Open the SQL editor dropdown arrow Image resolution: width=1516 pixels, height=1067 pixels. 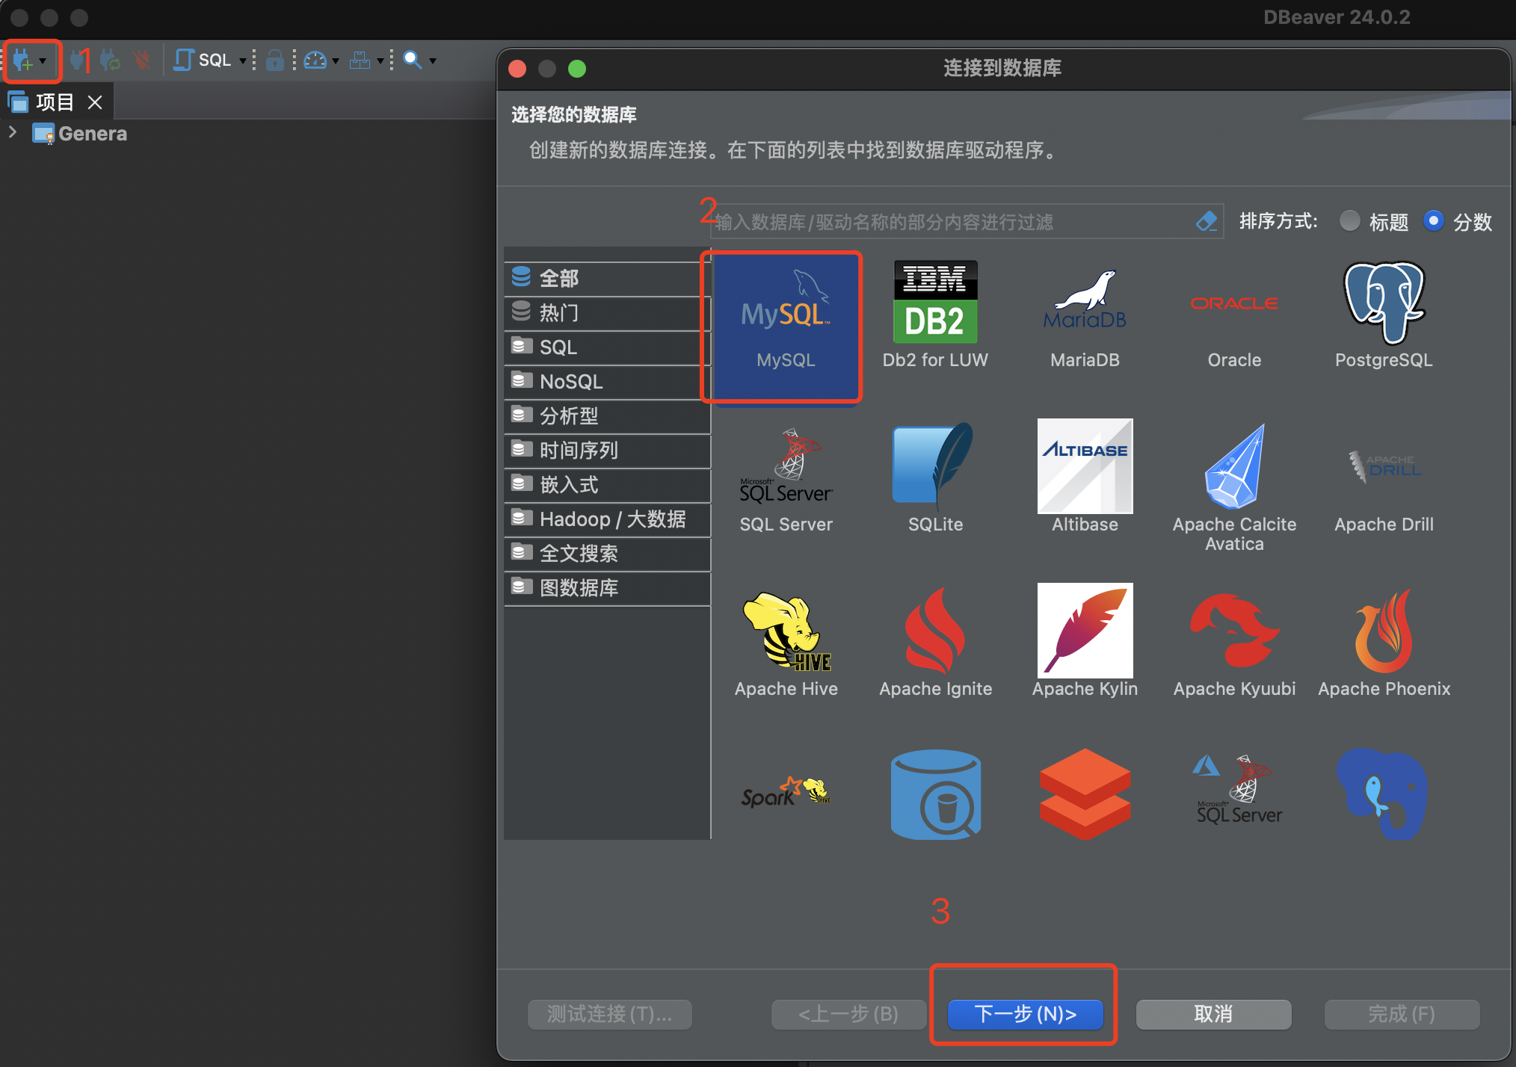coord(242,61)
